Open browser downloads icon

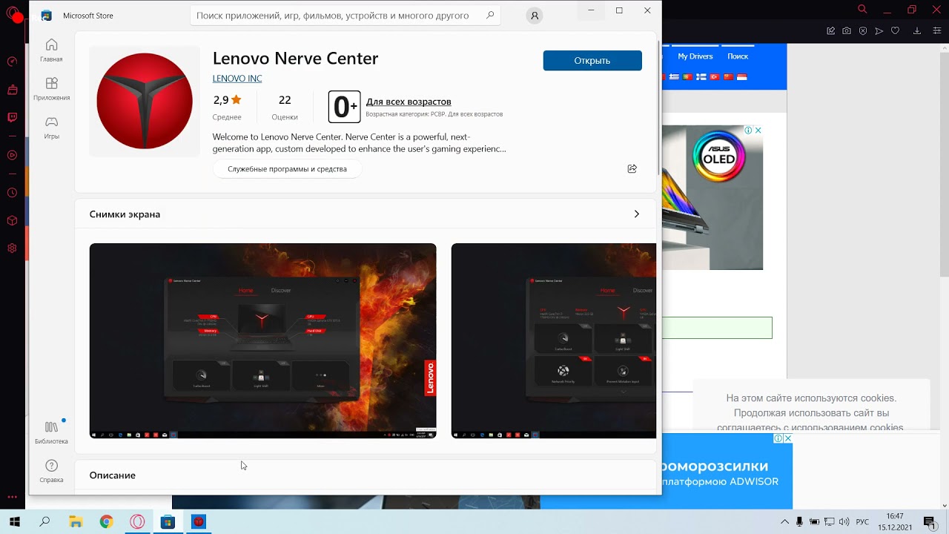pyautogui.click(x=917, y=31)
